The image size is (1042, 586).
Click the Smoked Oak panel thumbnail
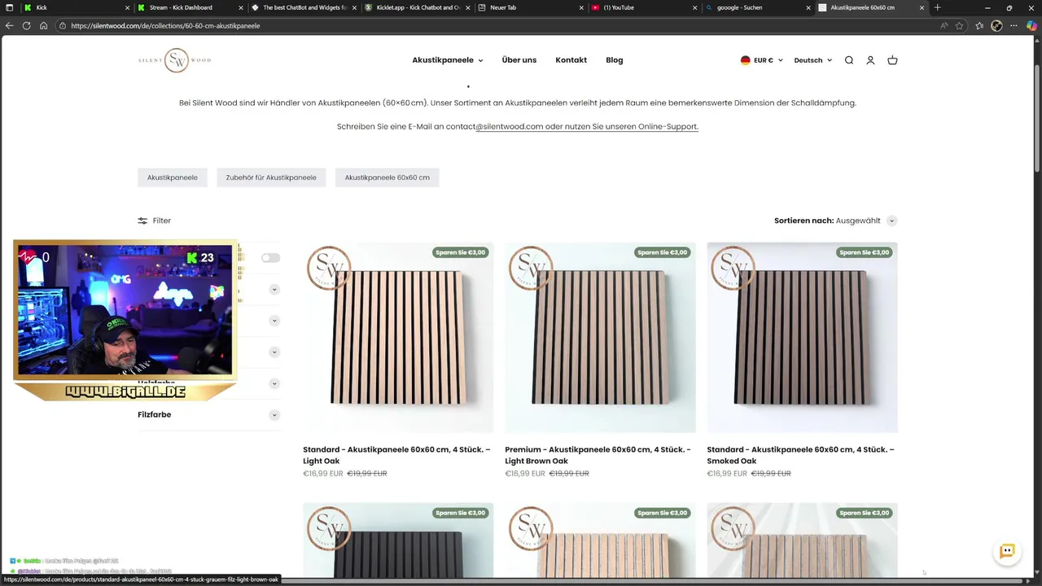click(802, 337)
